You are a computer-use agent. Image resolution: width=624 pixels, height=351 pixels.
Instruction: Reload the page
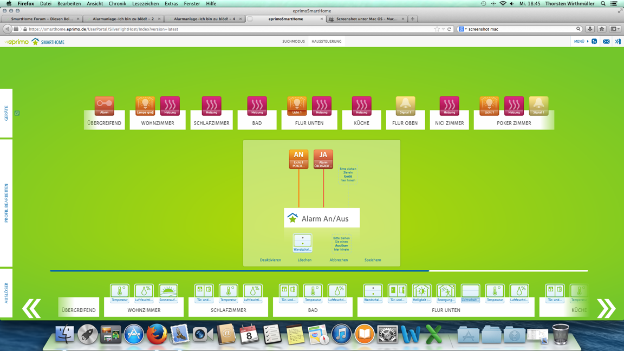(x=449, y=29)
